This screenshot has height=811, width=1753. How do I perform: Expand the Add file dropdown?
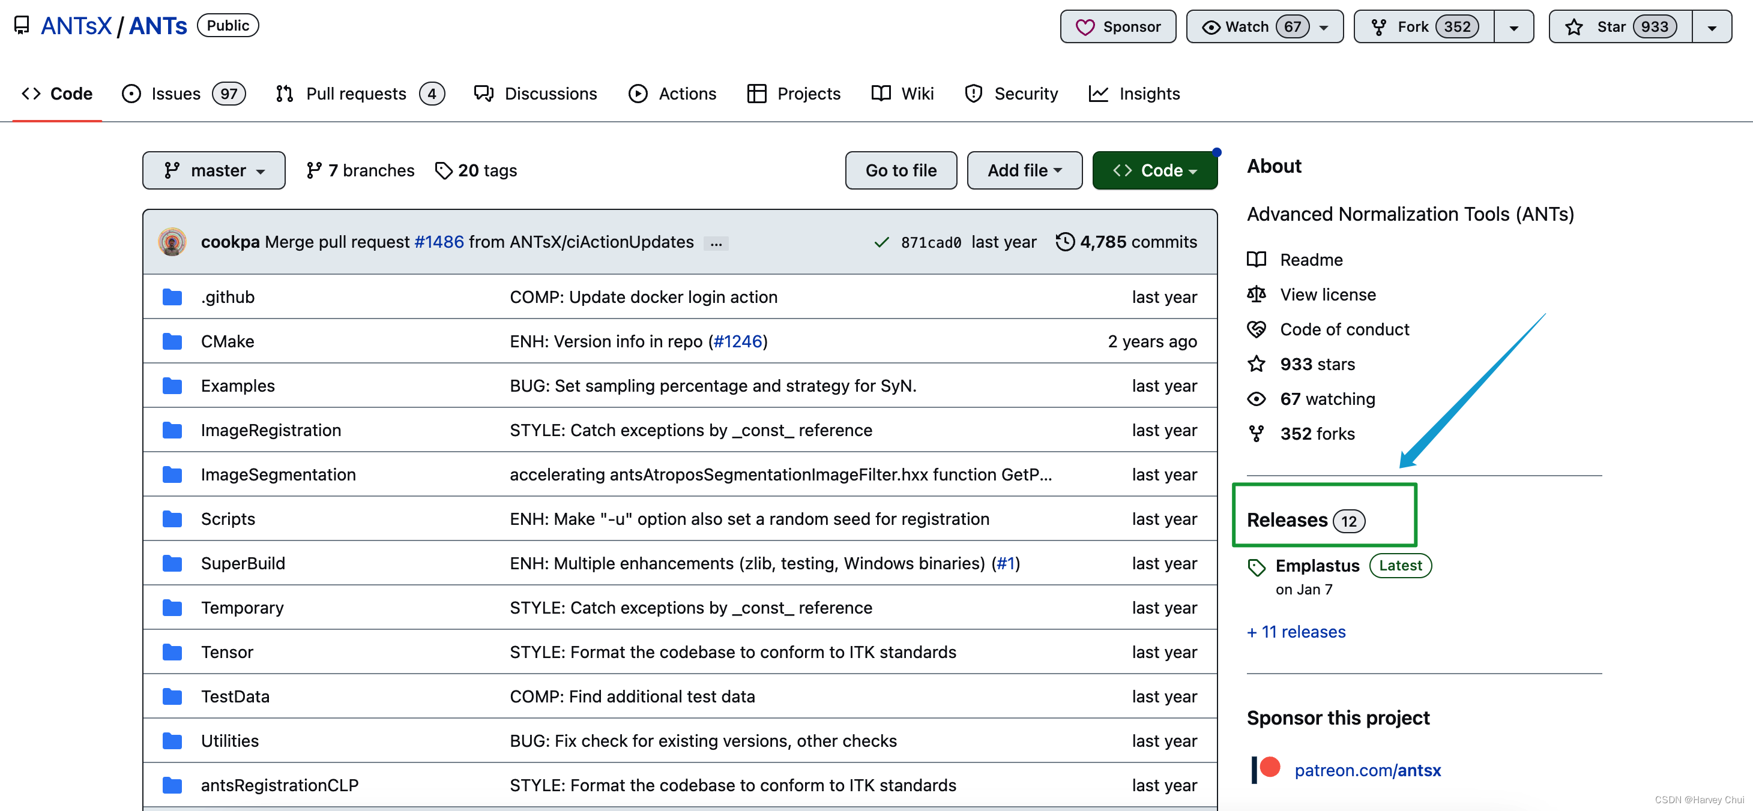(1024, 170)
